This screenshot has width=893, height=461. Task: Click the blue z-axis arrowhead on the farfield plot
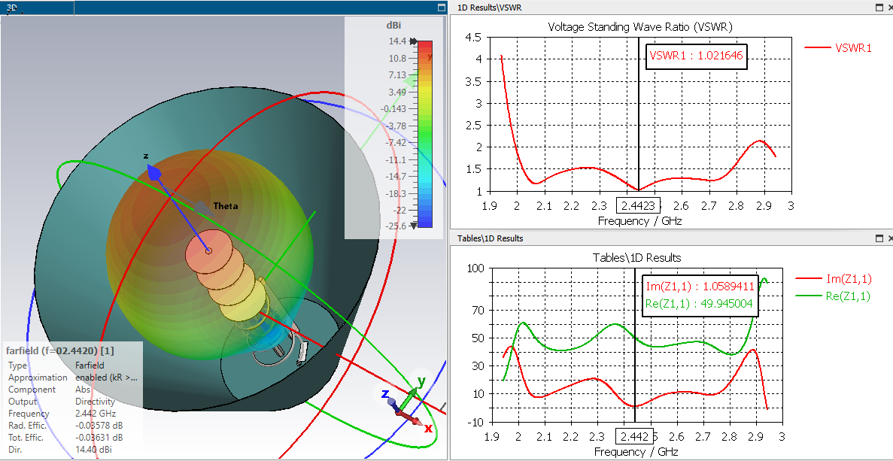tap(154, 172)
